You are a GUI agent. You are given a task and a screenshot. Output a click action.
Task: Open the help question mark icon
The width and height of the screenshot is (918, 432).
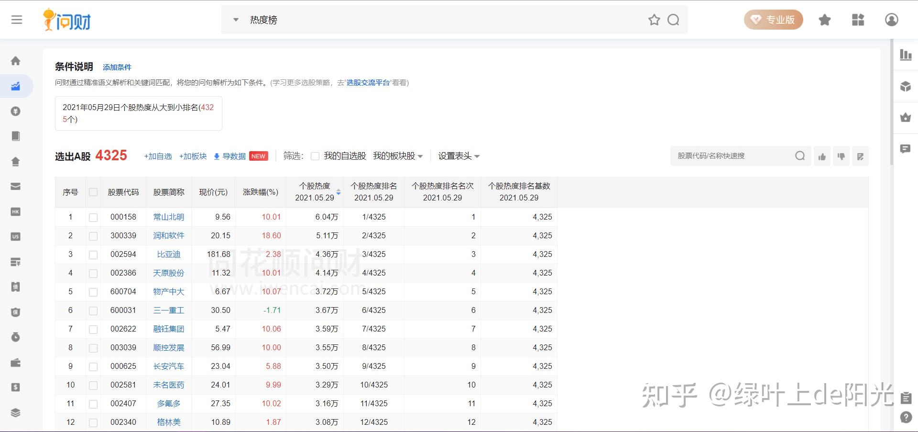(906, 417)
